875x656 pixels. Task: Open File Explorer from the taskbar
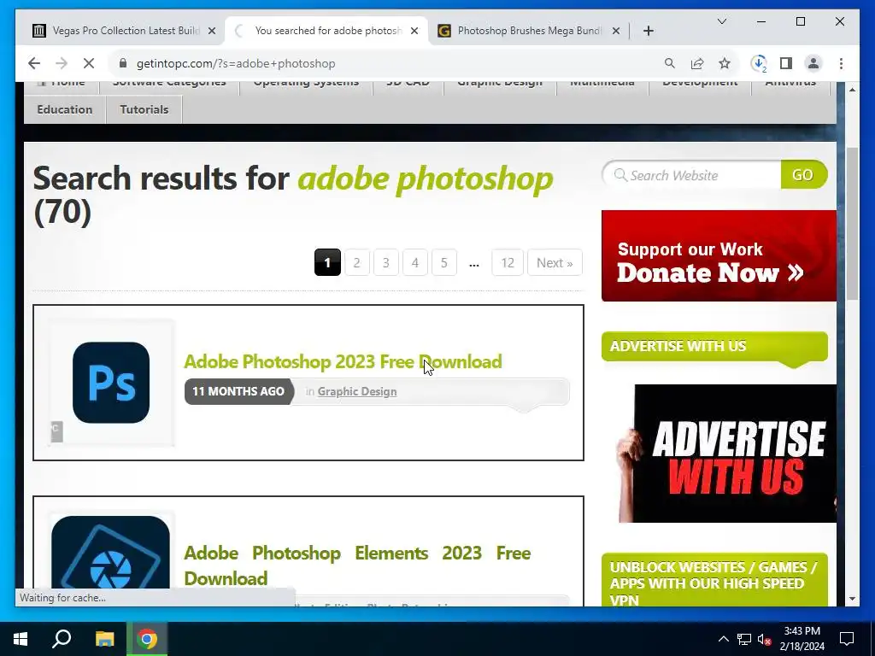tap(104, 639)
